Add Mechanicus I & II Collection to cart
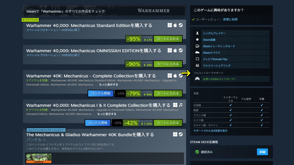Viewport: 294px width, 165px height. click(x=168, y=123)
